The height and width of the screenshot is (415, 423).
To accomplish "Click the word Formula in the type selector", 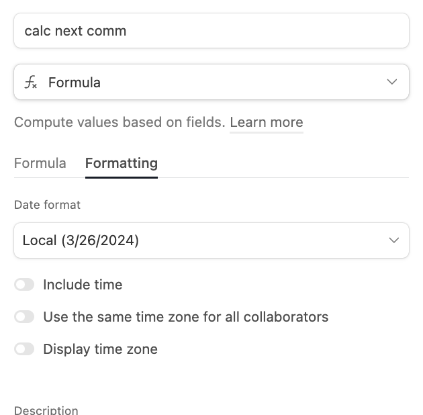I will [75, 83].
